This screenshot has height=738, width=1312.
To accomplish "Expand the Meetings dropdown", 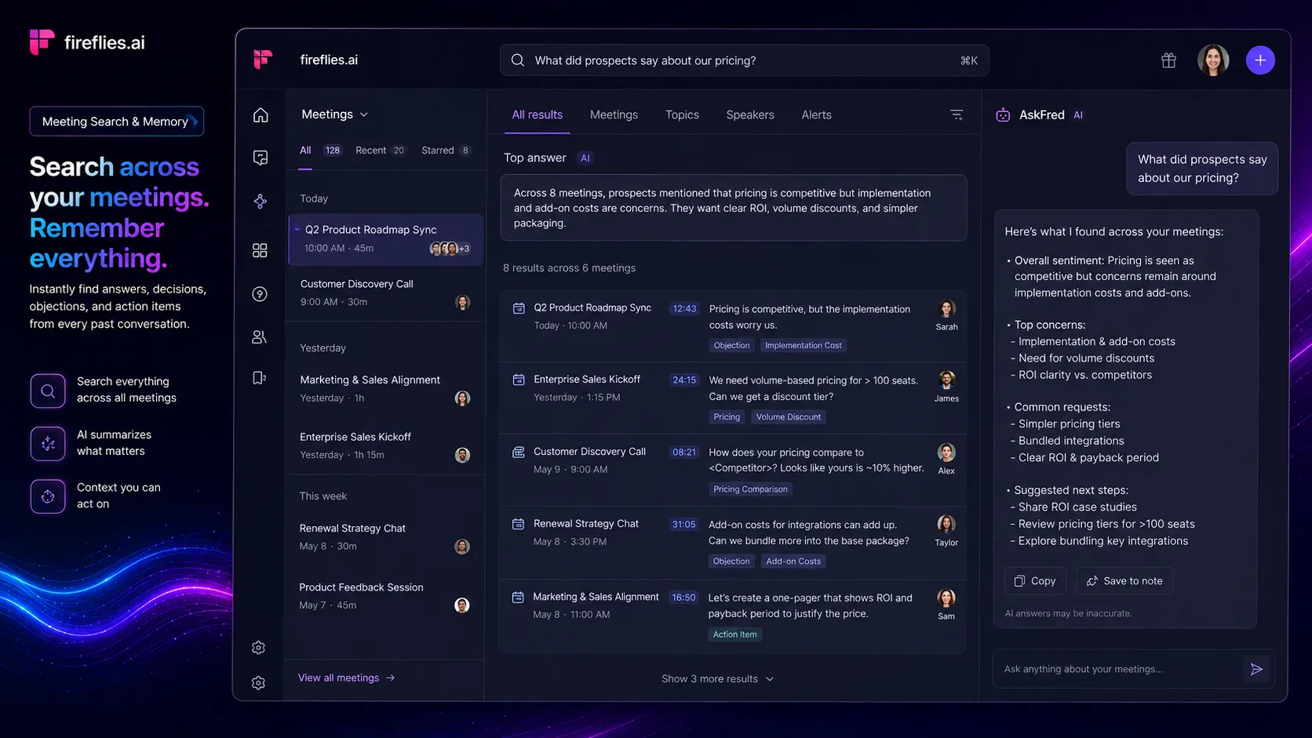I will [x=335, y=115].
